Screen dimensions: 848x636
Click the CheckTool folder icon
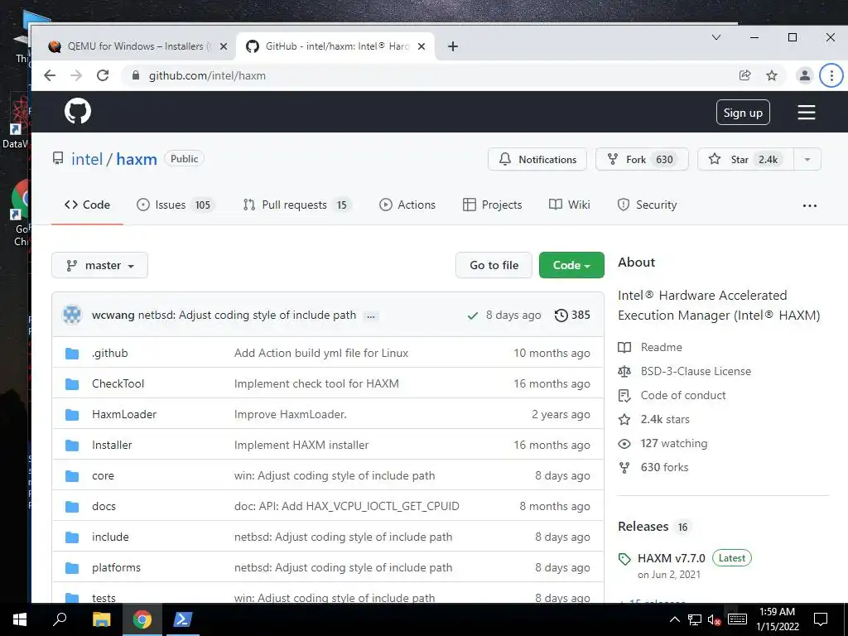tap(72, 384)
